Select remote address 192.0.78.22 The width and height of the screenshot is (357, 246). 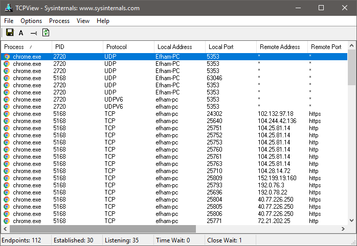pos(273,192)
